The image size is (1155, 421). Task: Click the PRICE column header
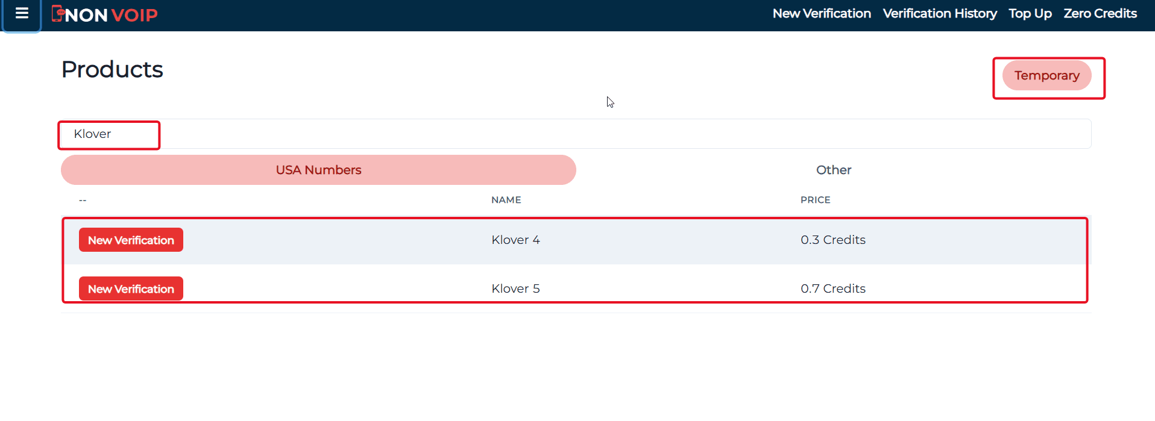click(816, 200)
